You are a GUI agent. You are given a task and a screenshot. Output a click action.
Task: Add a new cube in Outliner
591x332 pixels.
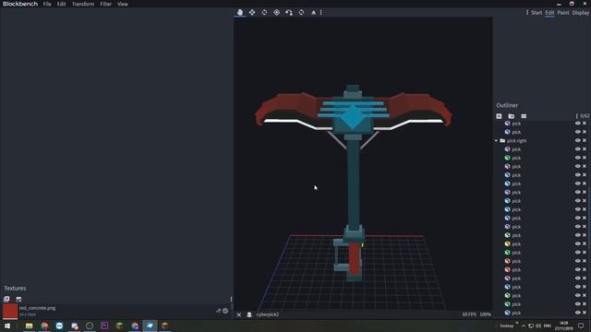499,116
